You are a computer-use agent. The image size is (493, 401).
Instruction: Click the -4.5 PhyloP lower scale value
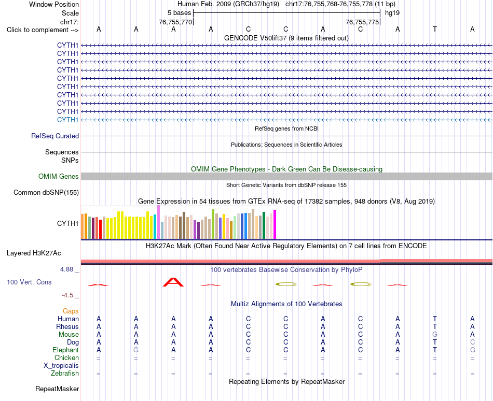pos(67,295)
